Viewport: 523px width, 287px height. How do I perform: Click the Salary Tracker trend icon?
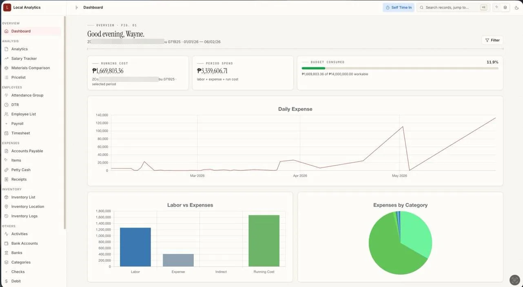pos(7,58)
